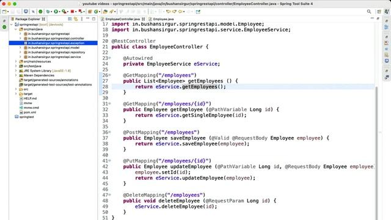The height and width of the screenshot is (220, 391).
Task: Close the Package Explorer view tab
Action: (43, 19)
